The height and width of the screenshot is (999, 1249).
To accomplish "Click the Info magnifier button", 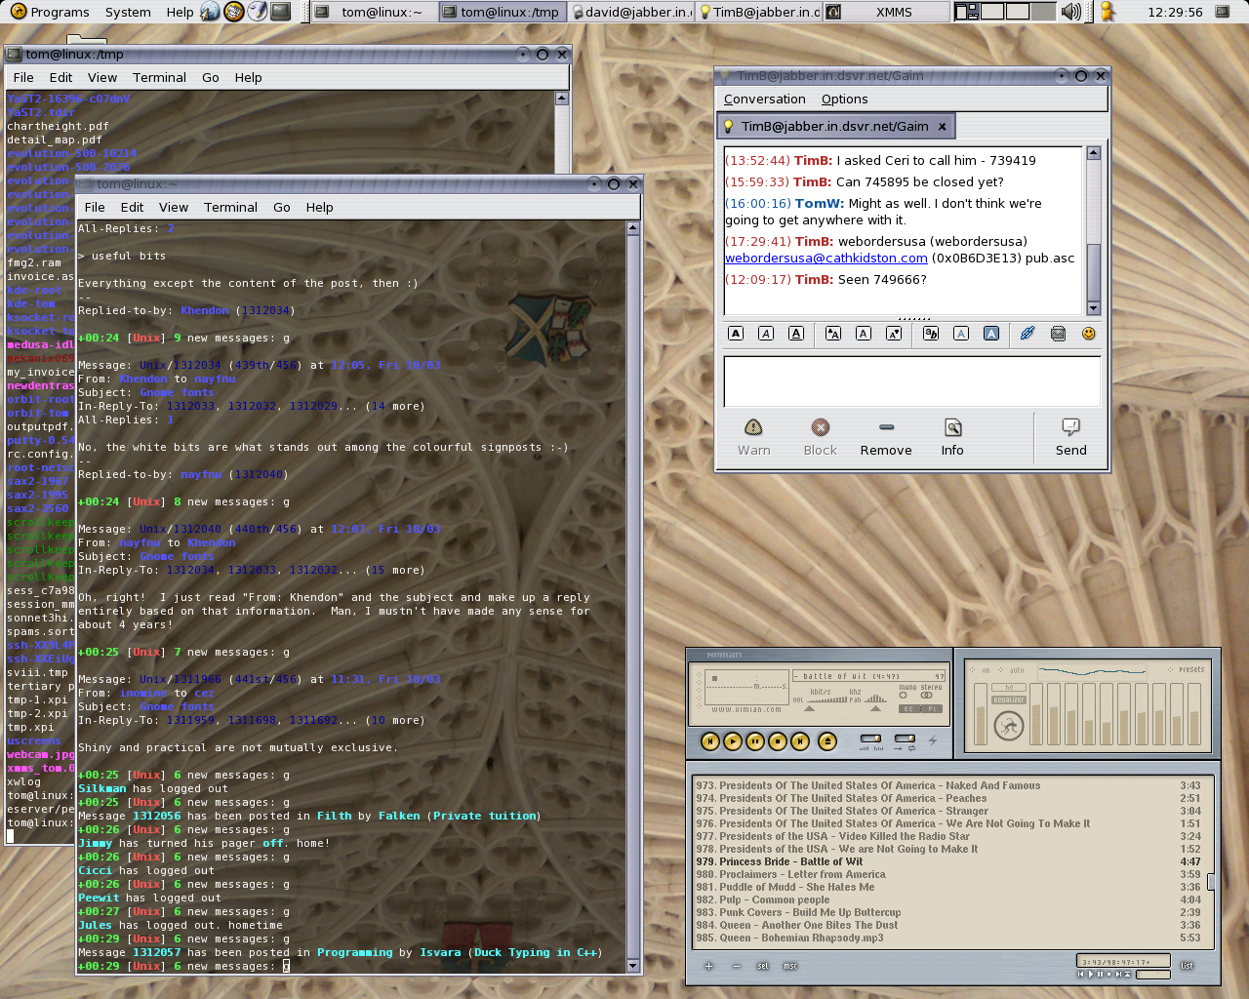I will (952, 436).
